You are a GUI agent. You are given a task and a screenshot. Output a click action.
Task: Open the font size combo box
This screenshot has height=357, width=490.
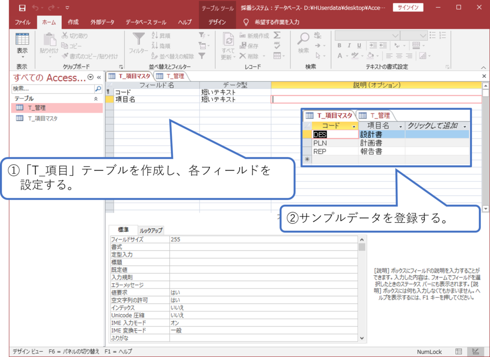click(x=414, y=35)
